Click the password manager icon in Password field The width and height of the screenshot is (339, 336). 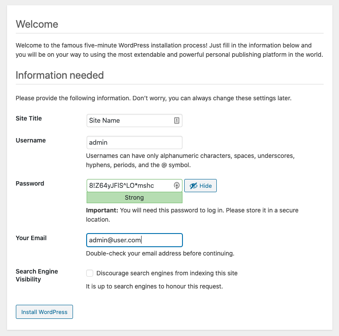pos(177,186)
